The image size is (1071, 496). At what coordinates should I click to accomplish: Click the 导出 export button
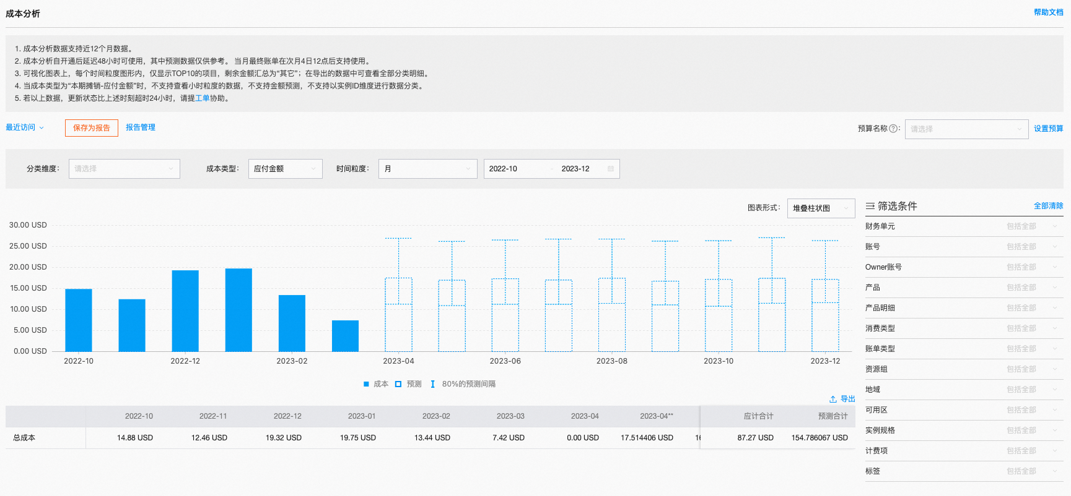(842, 399)
